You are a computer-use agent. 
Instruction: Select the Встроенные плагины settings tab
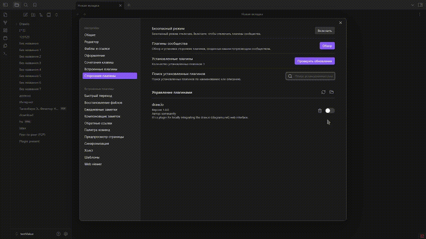click(100, 69)
